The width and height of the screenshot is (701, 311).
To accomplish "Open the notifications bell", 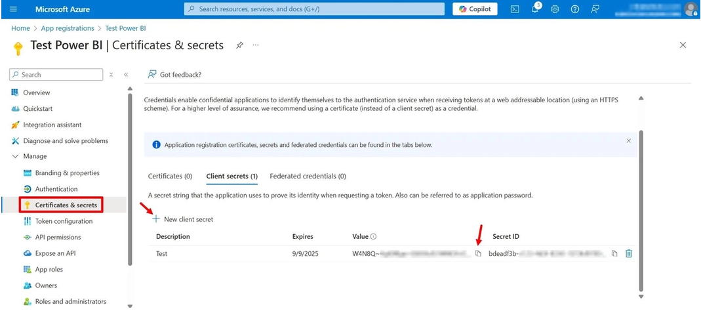I will [535, 9].
